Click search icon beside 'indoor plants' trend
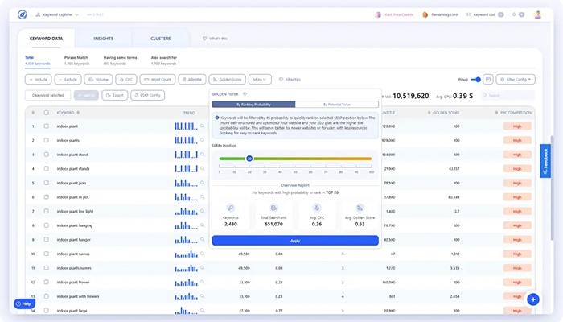 (x=203, y=140)
